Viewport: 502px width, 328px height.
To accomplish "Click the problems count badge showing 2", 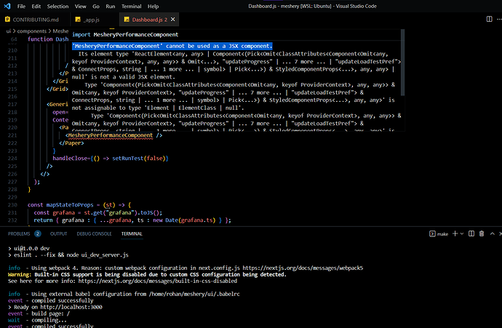I will point(37,234).
